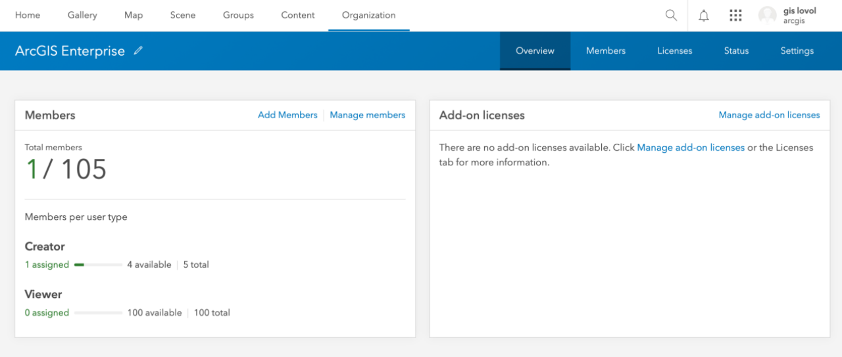The image size is (842, 357).
Task: Go to the Home menu item
Action: tap(28, 15)
